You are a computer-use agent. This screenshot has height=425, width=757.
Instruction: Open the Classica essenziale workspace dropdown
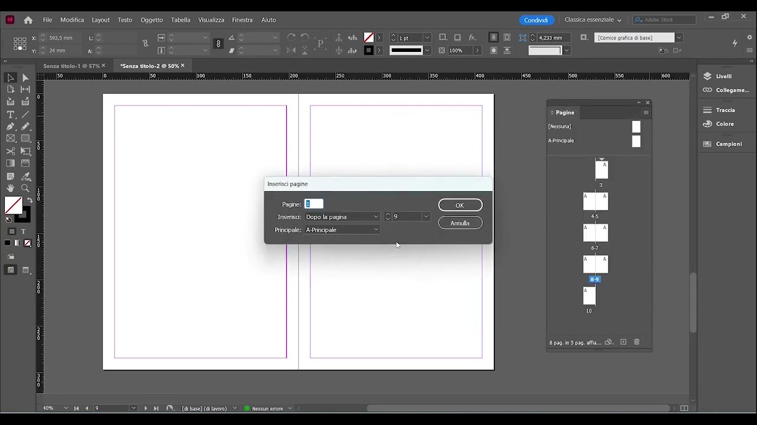tap(593, 20)
